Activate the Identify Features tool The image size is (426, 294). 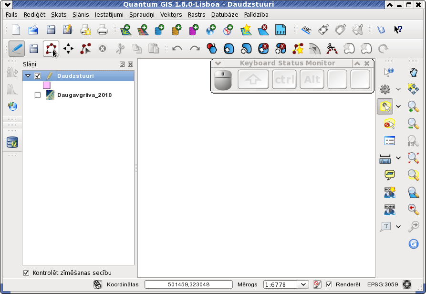(389, 72)
